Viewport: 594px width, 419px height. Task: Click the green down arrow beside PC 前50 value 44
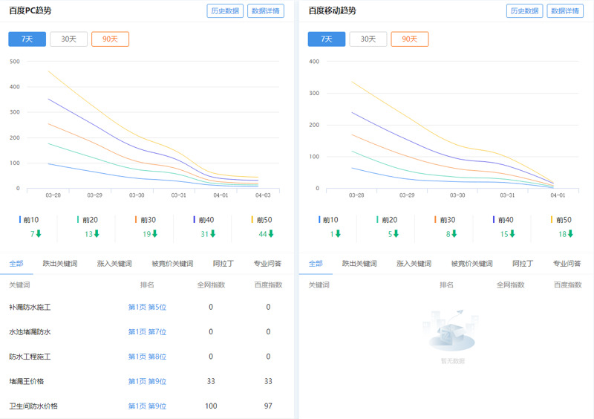pyautogui.click(x=272, y=234)
